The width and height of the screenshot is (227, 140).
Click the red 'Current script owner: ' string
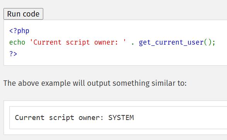click(x=78, y=42)
